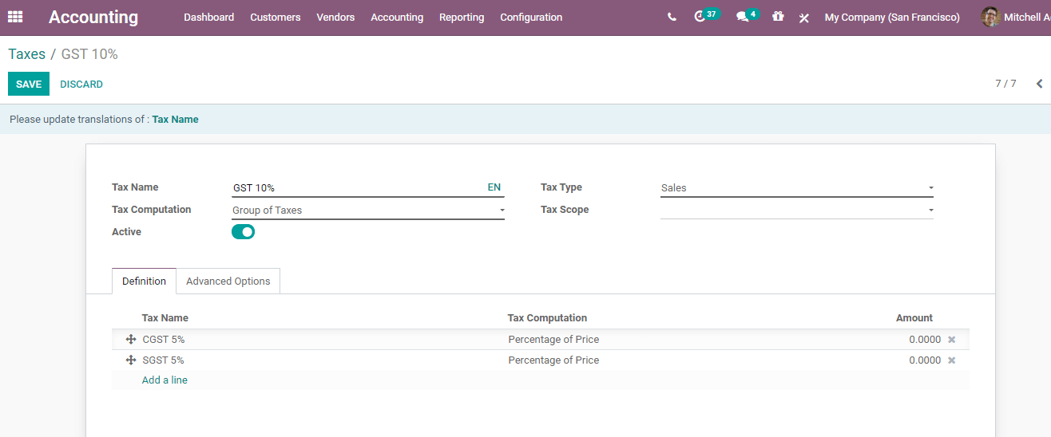Image resolution: width=1051 pixels, height=437 pixels.
Task: Open messages chat icon with 4 badge
Action: pyautogui.click(x=748, y=16)
